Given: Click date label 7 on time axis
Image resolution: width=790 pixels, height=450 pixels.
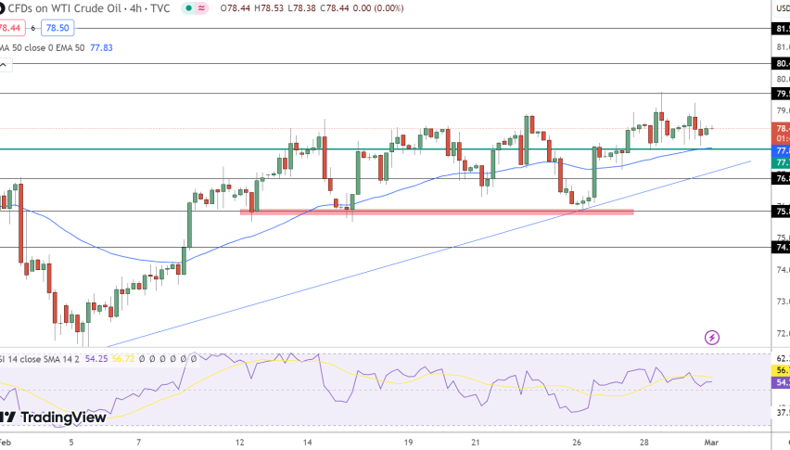Looking at the screenshot, I should (138, 443).
